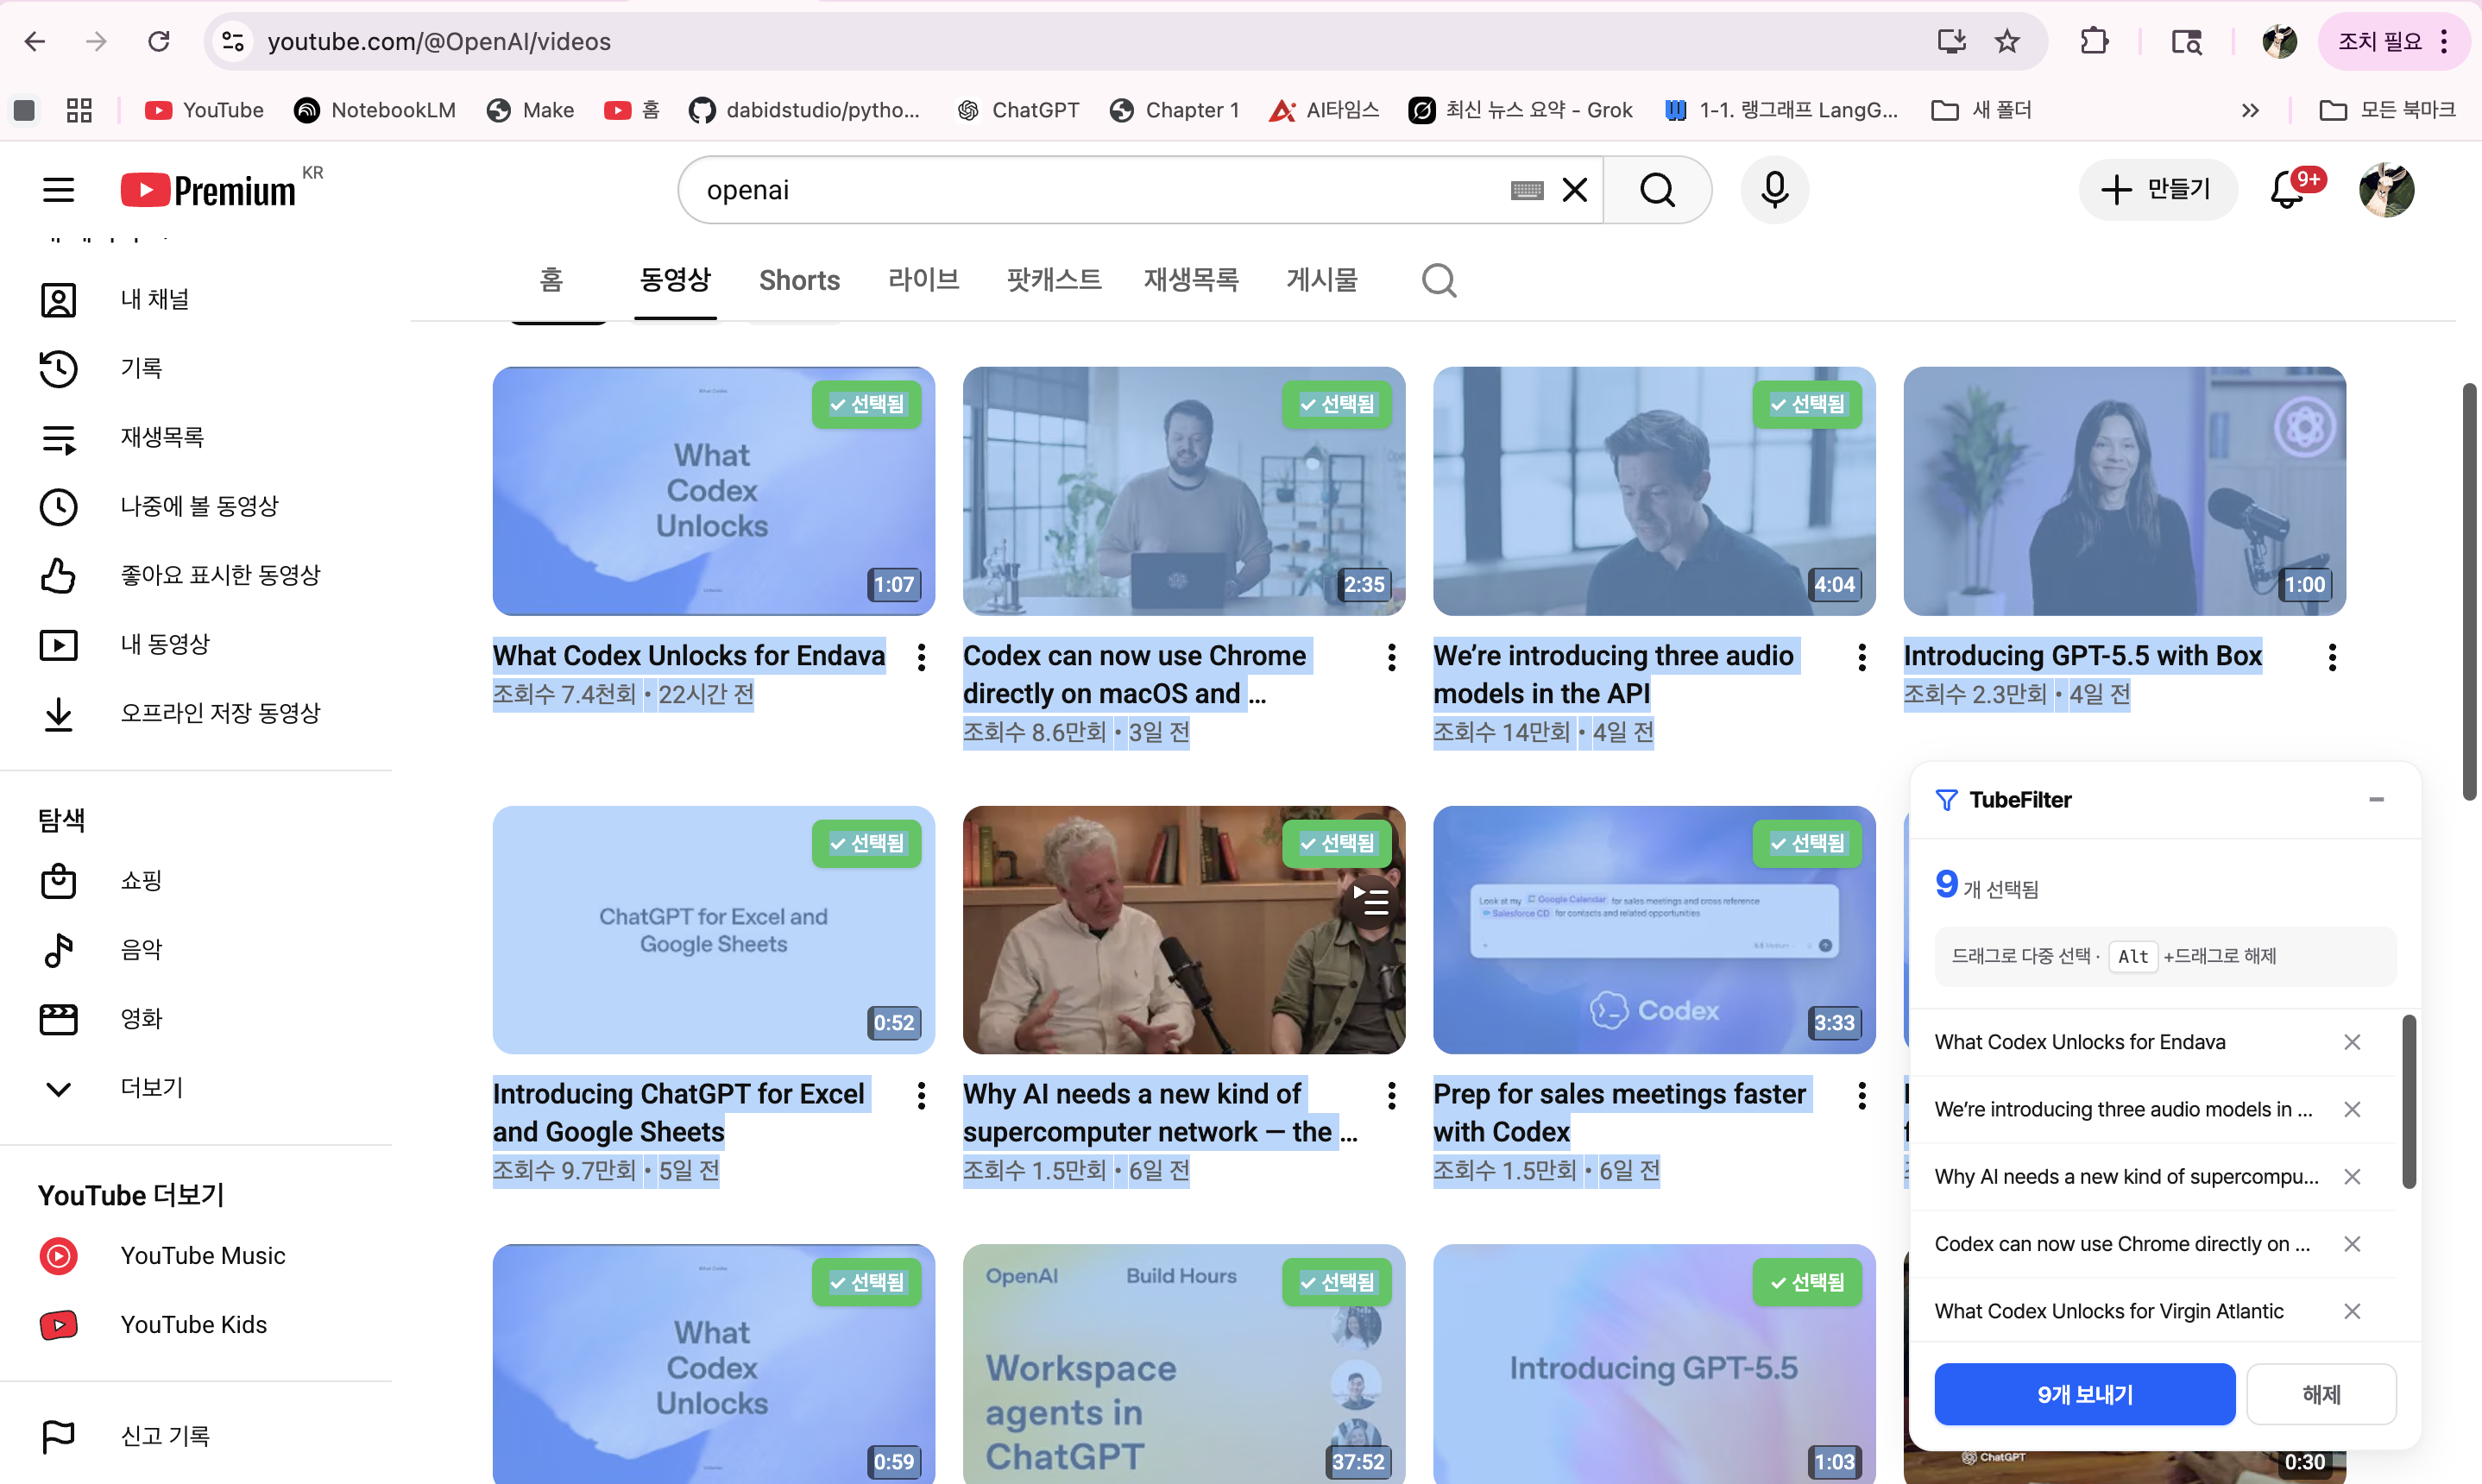
Task: Click the search magnifier button
Action: click(x=1657, y=189)
